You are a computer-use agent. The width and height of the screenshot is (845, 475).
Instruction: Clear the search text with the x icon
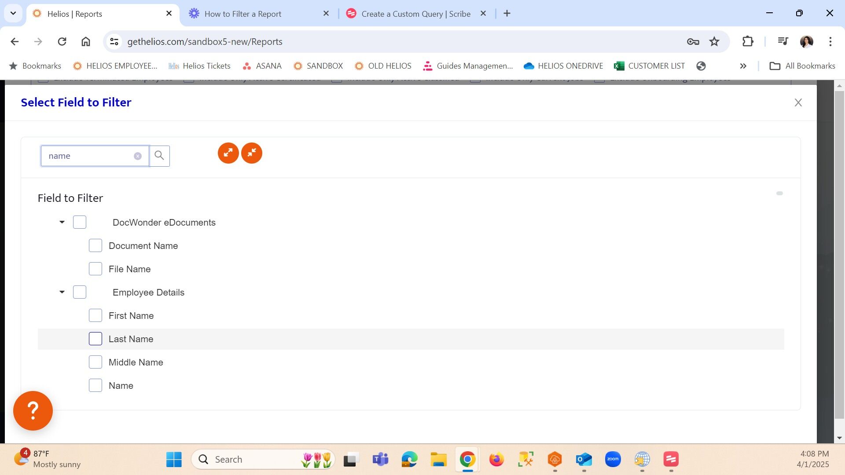[x=138, y=156]
